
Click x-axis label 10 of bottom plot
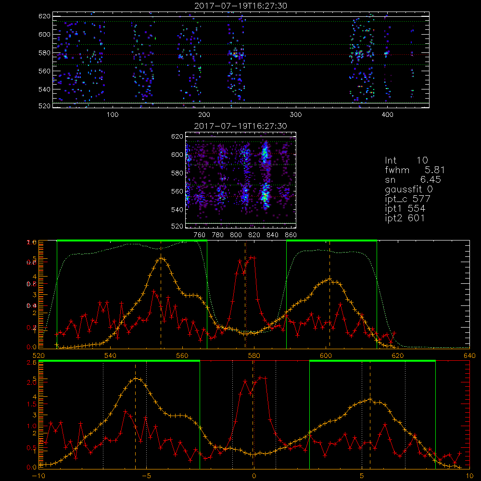(469, 476)
